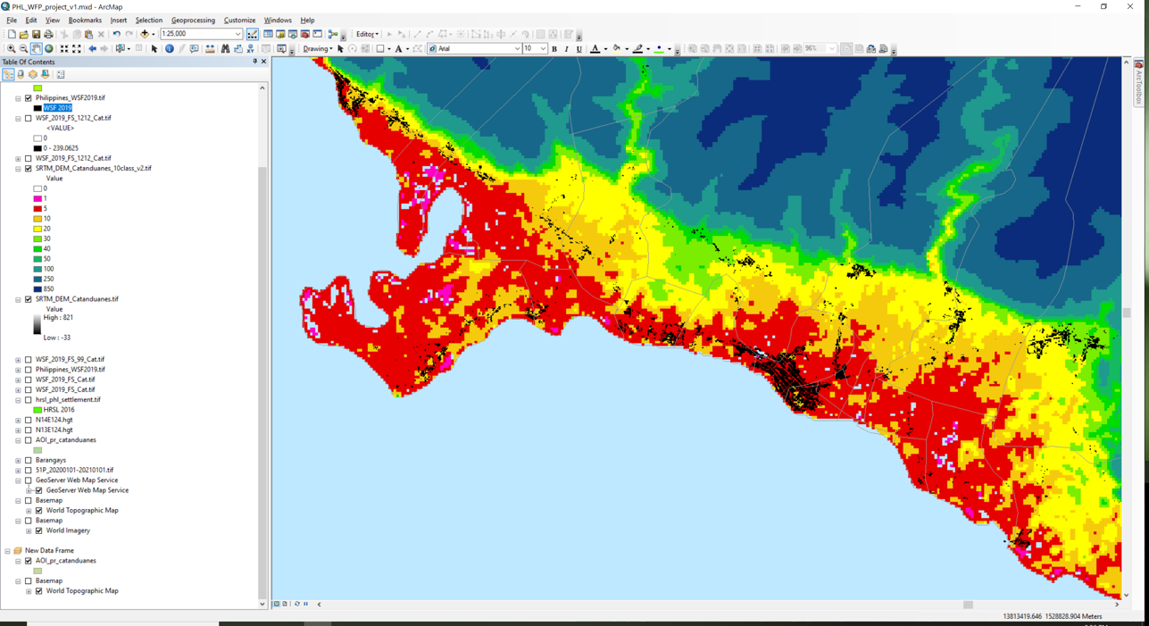The image size is (1149, 626).
Task: Open the Editor Toolbar icon
Action: point(253,34)
